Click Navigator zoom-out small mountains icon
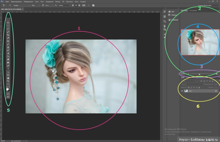 (188, 74)
